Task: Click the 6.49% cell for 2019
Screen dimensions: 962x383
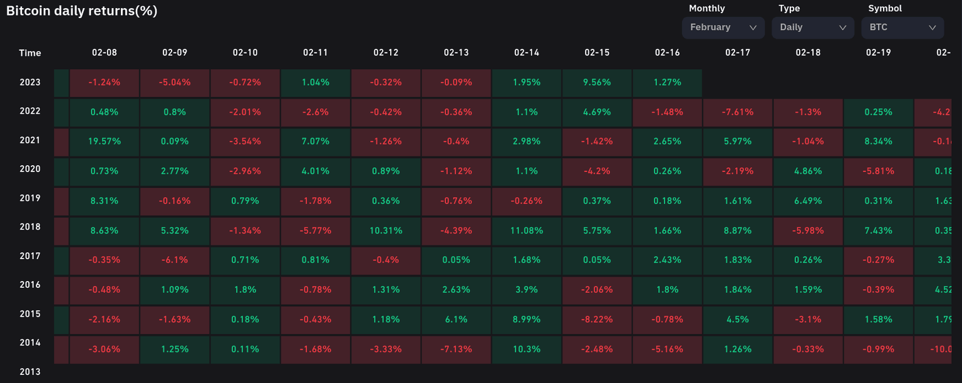Action: coord(808,201)
